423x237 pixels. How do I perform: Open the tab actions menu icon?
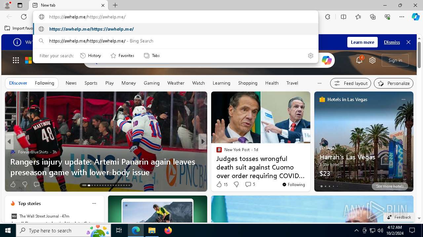pyautogui.click(x=20, y=5)
